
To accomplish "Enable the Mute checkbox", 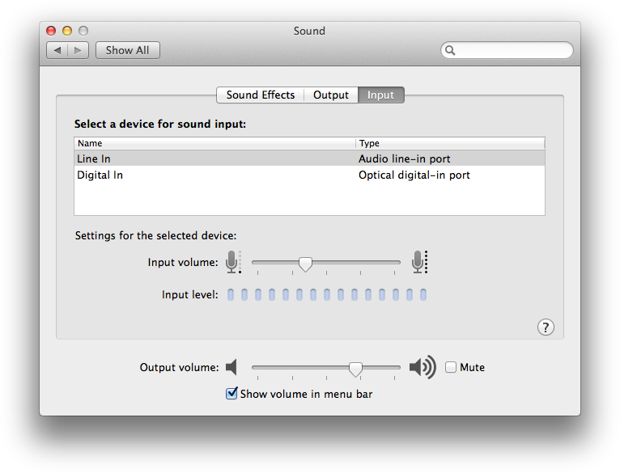I will [451, 367].
